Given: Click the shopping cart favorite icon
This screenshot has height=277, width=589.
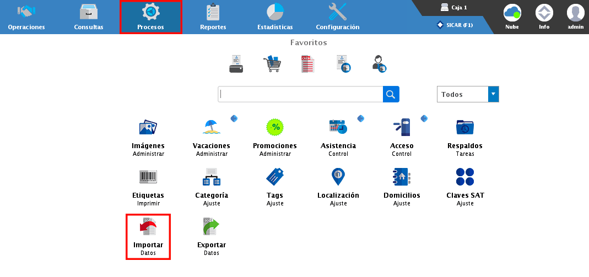Looking at the screenshot, I should click(x=272, y=64).
